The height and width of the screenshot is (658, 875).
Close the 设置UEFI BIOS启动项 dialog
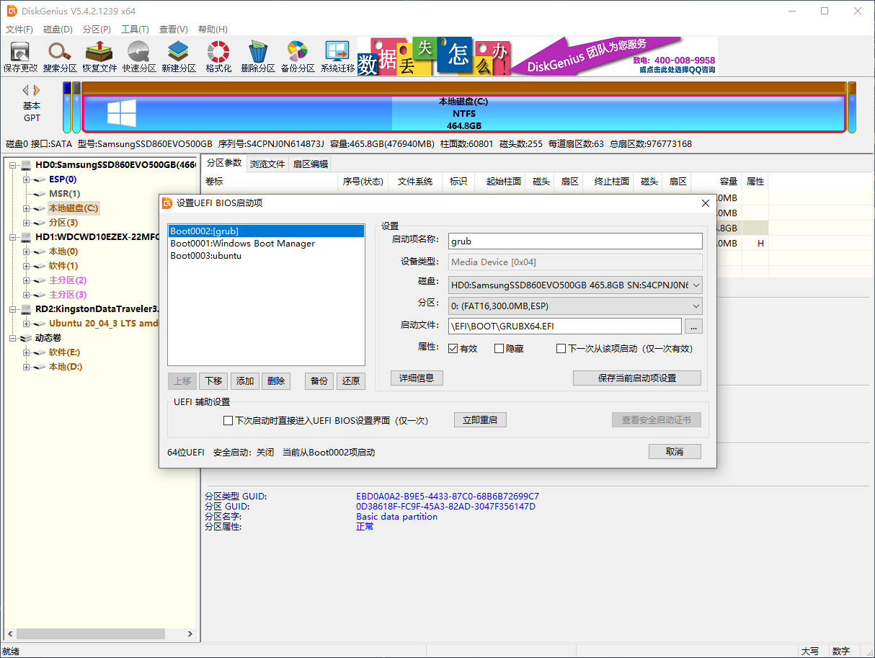[x=705, y=203]
